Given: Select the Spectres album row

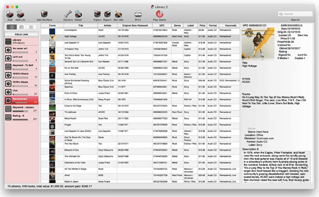Looking at the screenshot, I should pyautogui.click(x=140, y=88).
